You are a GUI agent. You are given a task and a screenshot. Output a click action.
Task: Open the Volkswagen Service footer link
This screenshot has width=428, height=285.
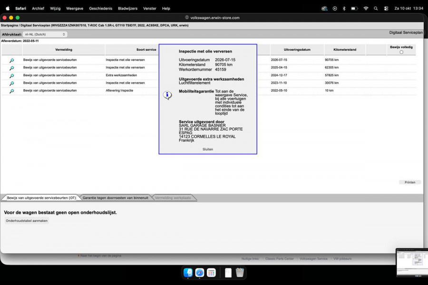[314, 258]
